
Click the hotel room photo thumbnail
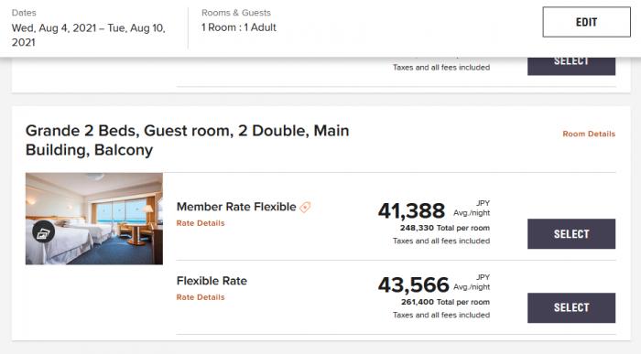pos(94,219)
